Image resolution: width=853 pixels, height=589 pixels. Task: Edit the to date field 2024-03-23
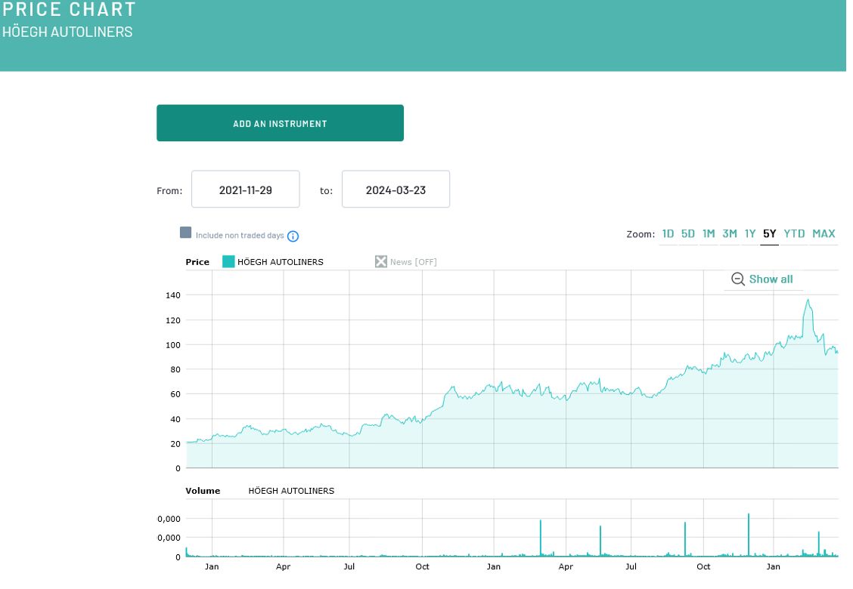tap(395, 189)
